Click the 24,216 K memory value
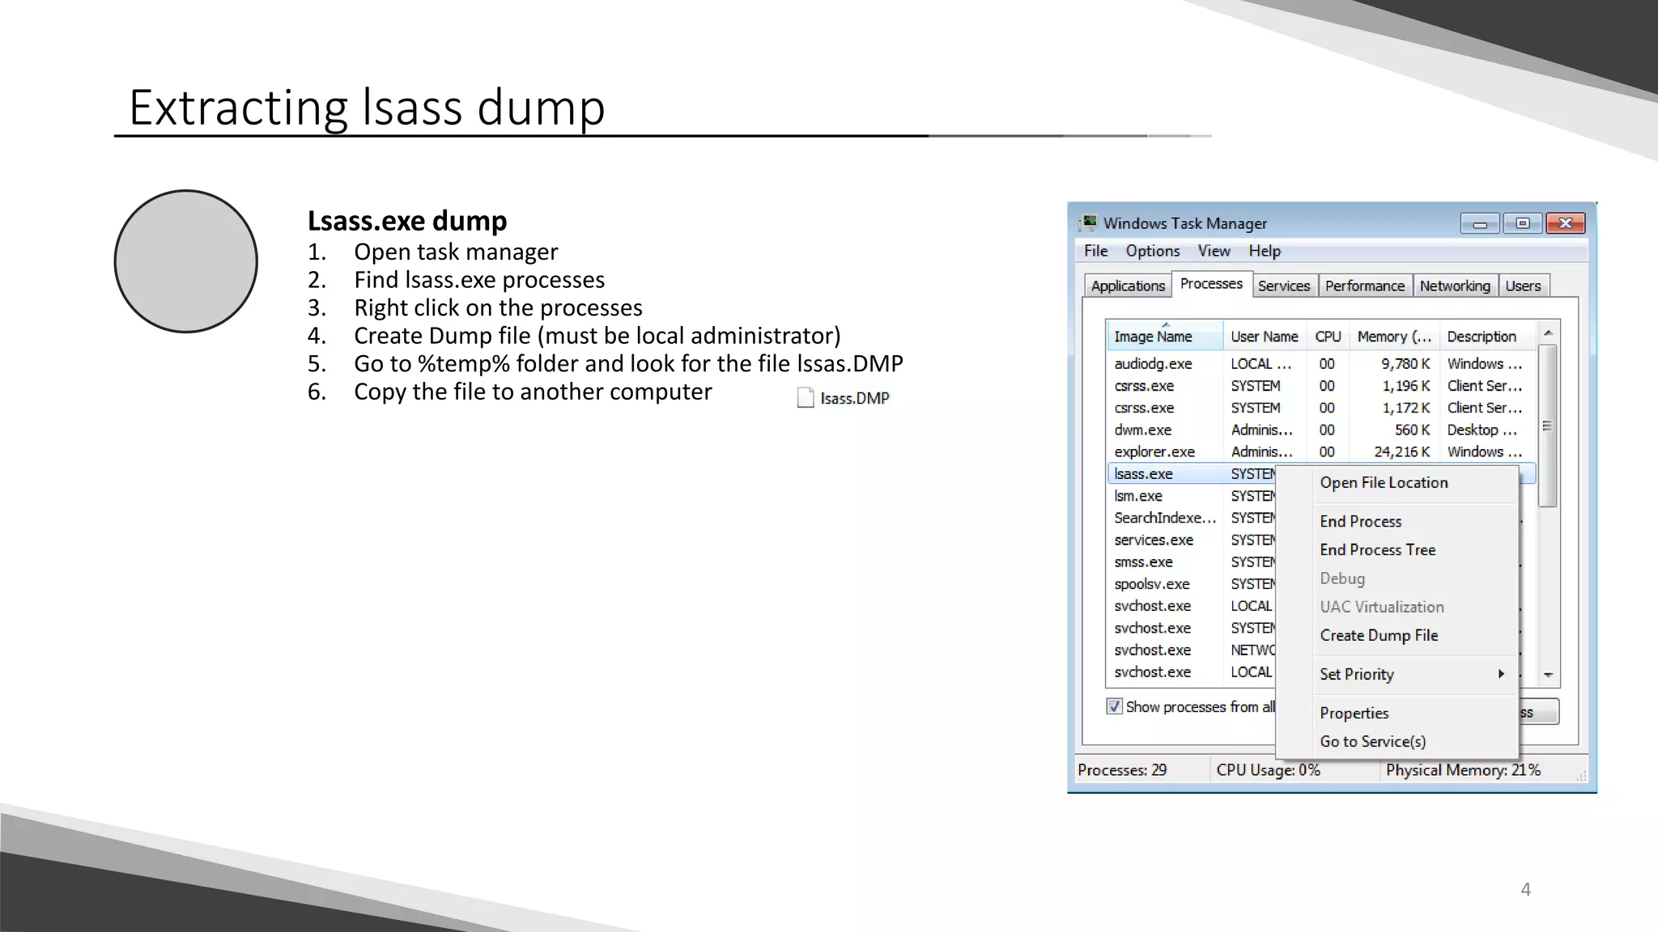The height and width of the screenshot is (932, 1658). click(1401, 451)
